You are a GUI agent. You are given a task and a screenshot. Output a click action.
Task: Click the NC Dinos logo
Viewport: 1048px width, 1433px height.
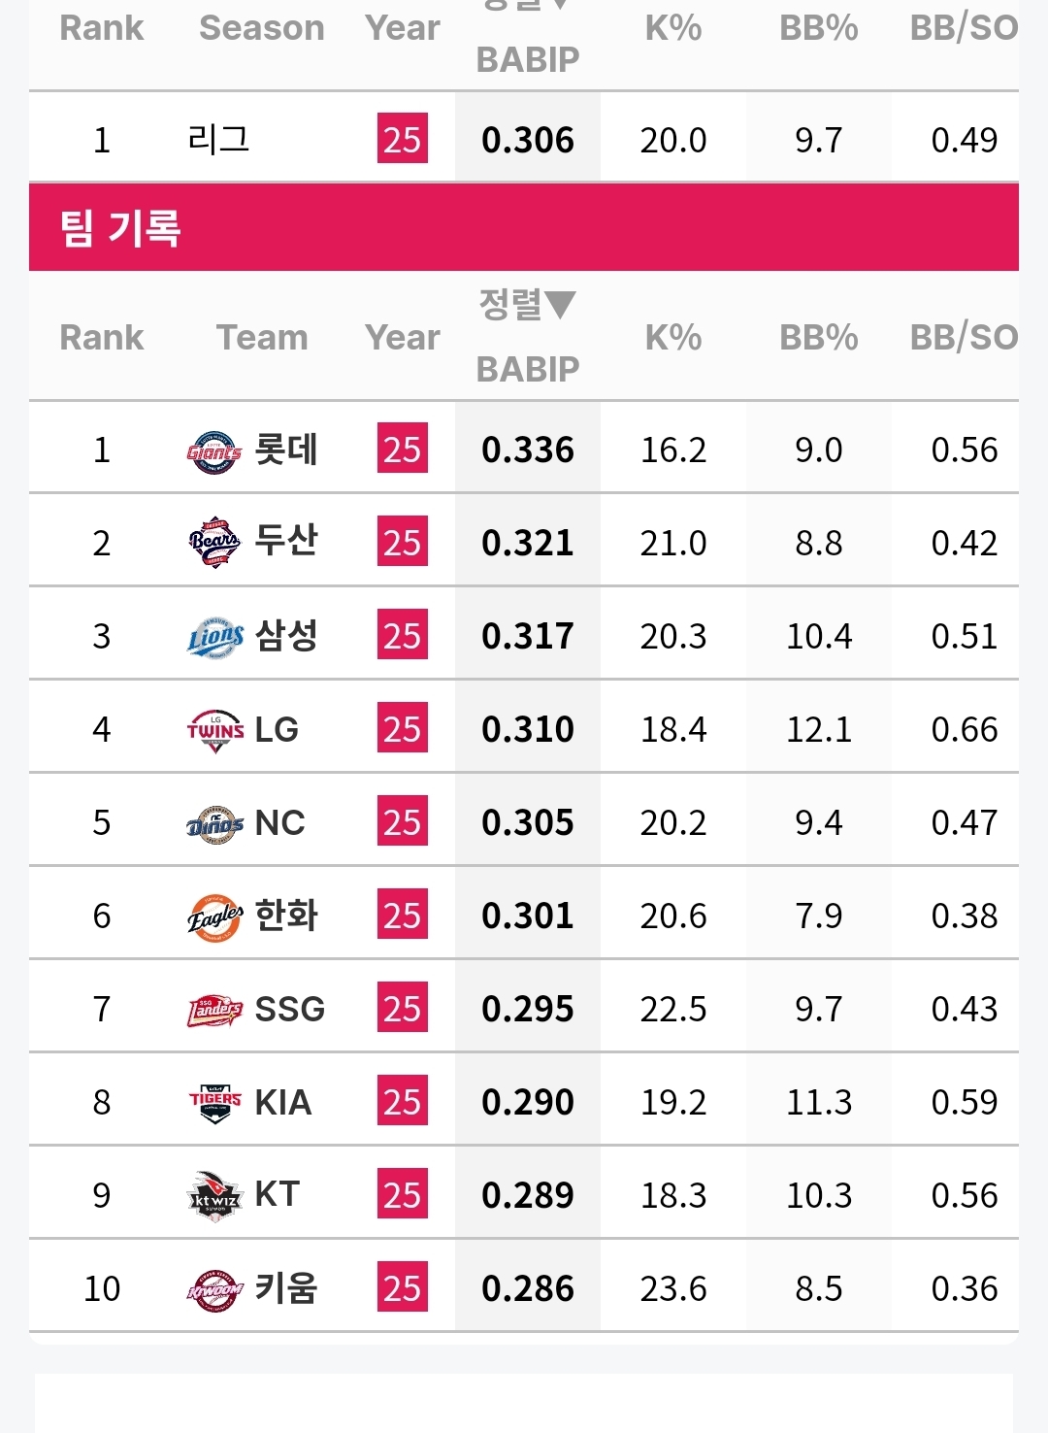click(x=214, y=824)
